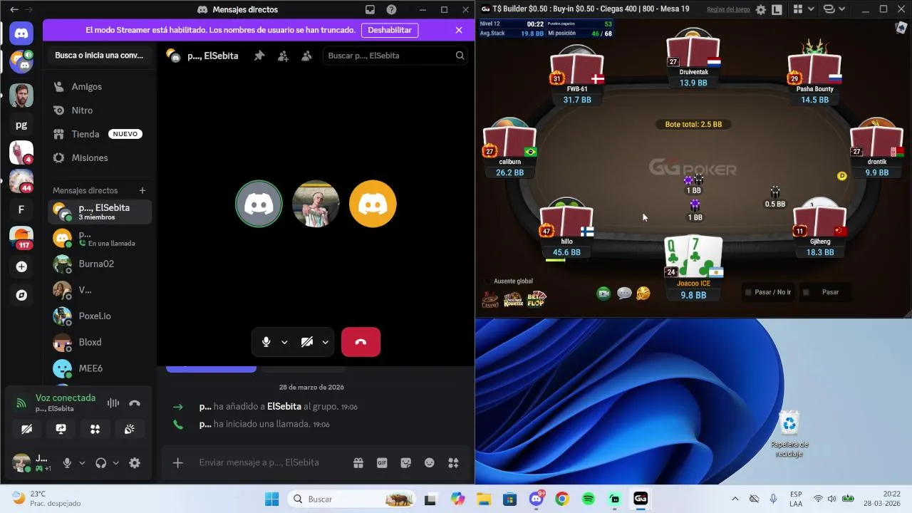Image resolution: width=912 pixels, height=513 pixels.
Task: Hang up the call with red button
Action: [361, 342]
